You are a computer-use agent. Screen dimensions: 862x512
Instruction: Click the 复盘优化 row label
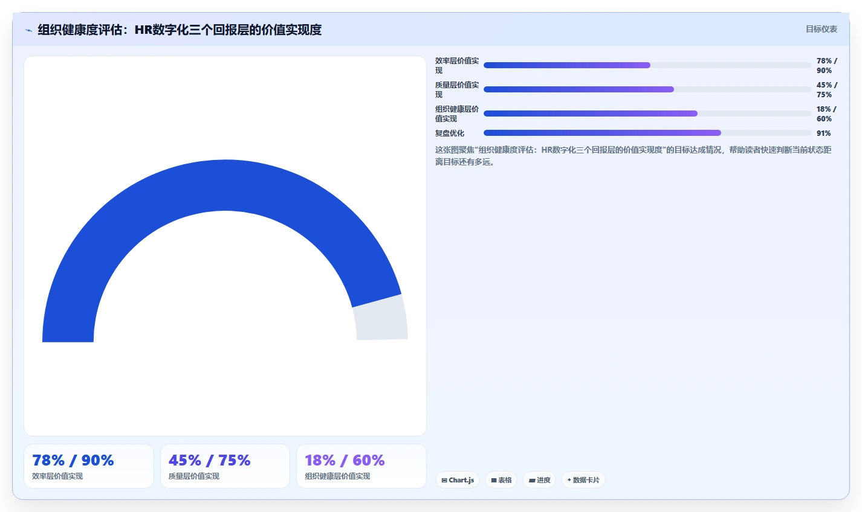(450, 133)
